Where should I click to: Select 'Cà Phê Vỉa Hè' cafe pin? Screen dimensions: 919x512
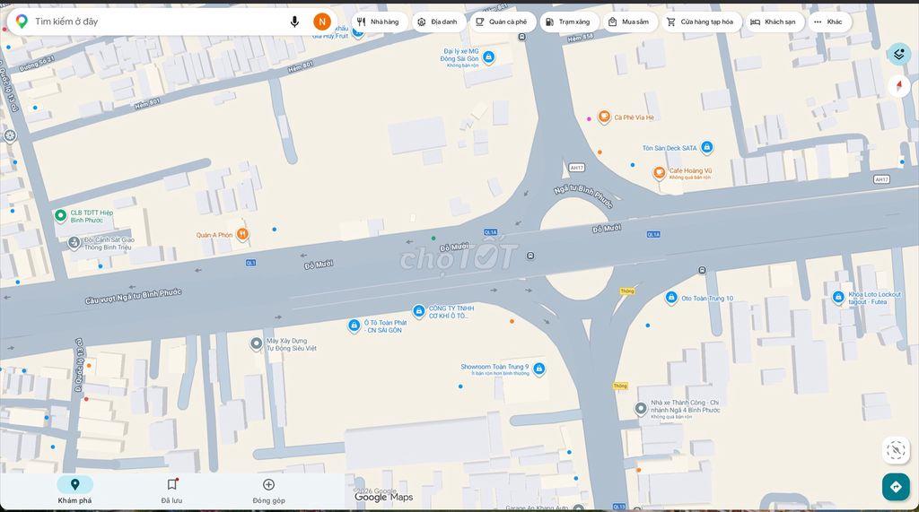(x=604, y=117)
